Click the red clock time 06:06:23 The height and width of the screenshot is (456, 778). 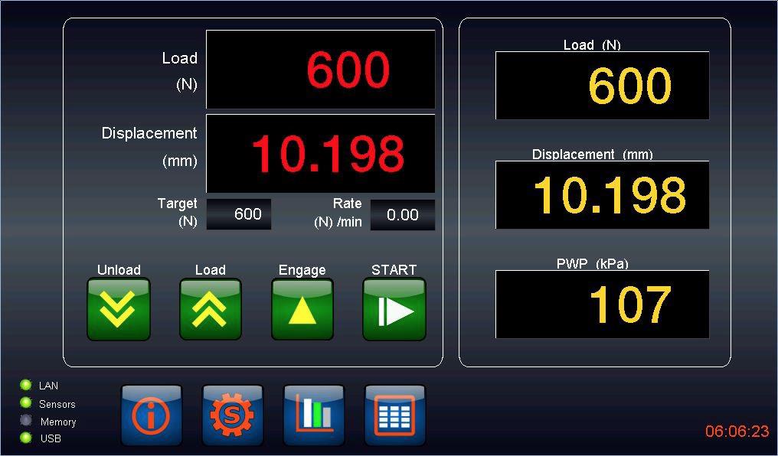pos(737,432)
